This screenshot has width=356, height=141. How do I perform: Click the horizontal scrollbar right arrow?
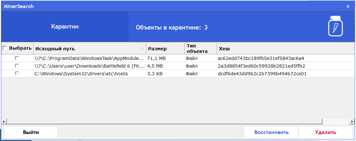coord(351,121)
